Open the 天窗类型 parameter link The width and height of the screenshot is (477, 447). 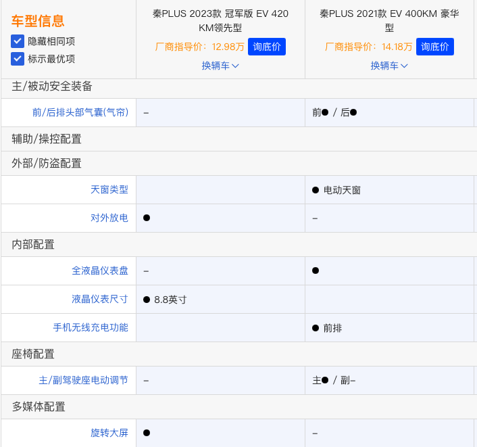click(109, 189)
